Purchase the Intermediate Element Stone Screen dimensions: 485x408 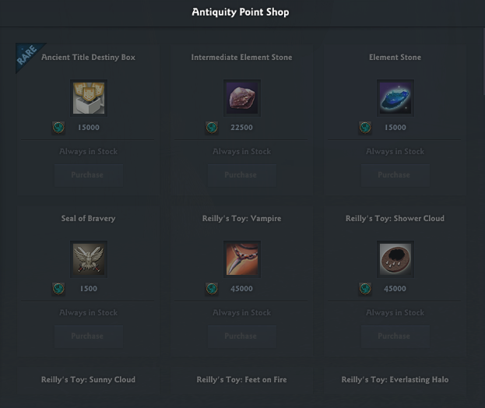241,175
